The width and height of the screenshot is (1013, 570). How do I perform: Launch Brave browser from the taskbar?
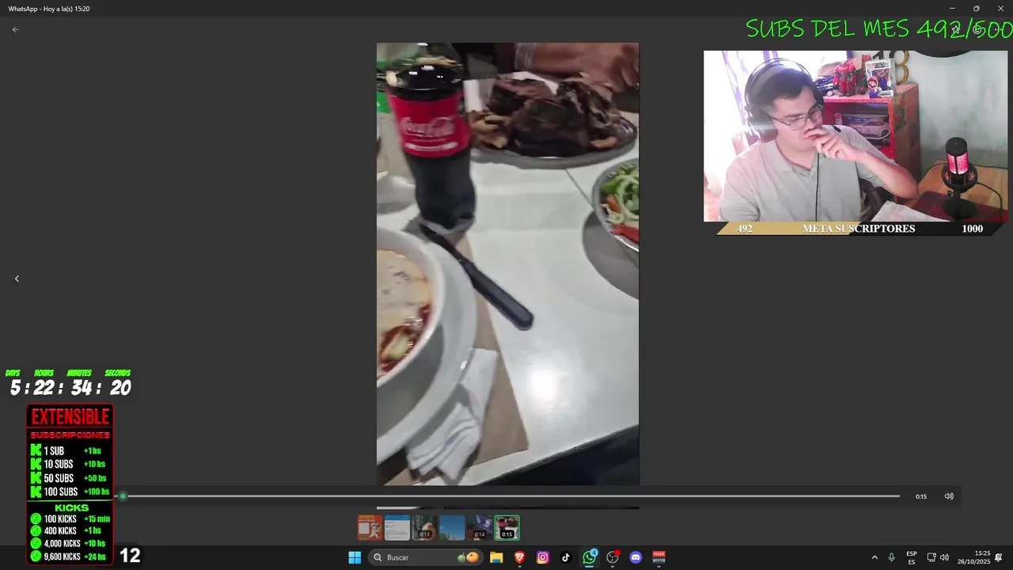coord(520,557)
